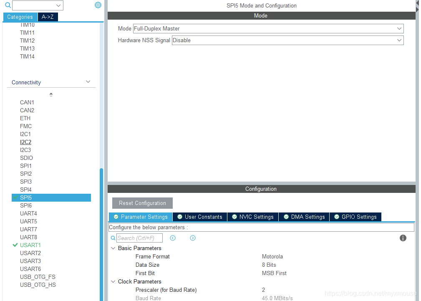Select I2C3 in Connectivity list
This screenshot has height=301, width=421.
[x=25, y=150]
